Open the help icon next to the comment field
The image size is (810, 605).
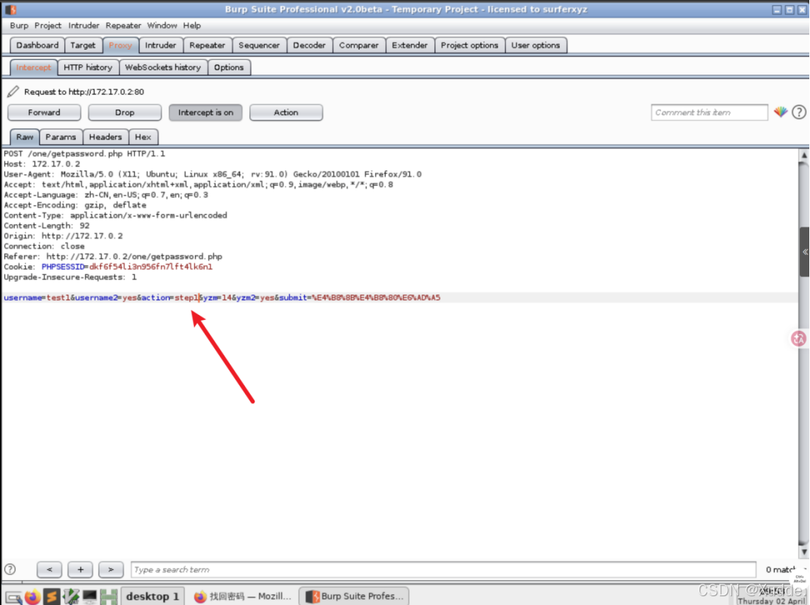point(798,112)
